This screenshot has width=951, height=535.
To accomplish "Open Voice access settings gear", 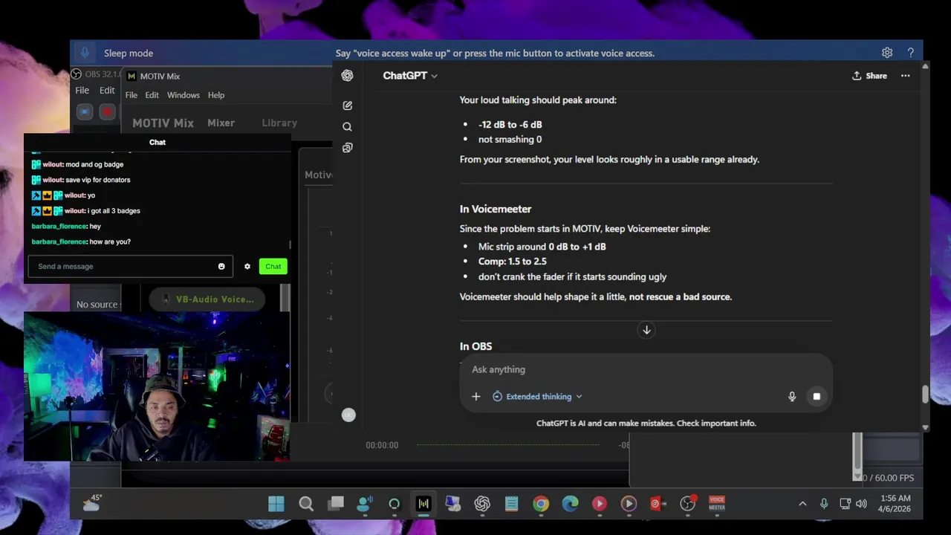I will [x=887, y=53].
